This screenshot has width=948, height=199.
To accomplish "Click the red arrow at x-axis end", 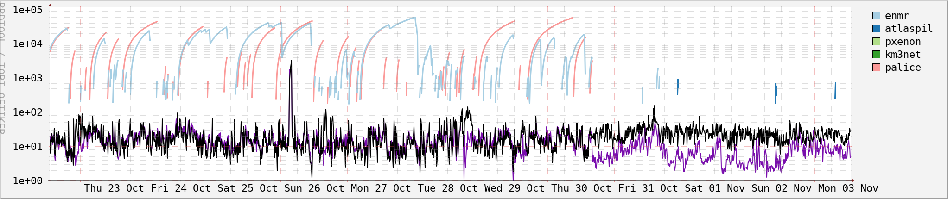I will tap(853, 180).
